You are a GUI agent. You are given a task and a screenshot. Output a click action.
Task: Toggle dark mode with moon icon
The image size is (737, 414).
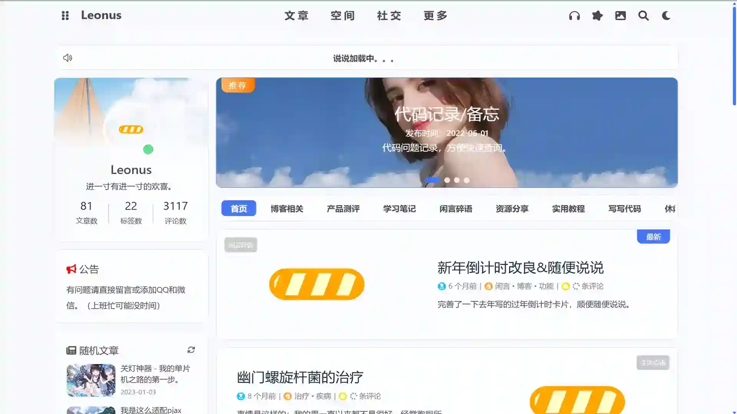(666, 16)
